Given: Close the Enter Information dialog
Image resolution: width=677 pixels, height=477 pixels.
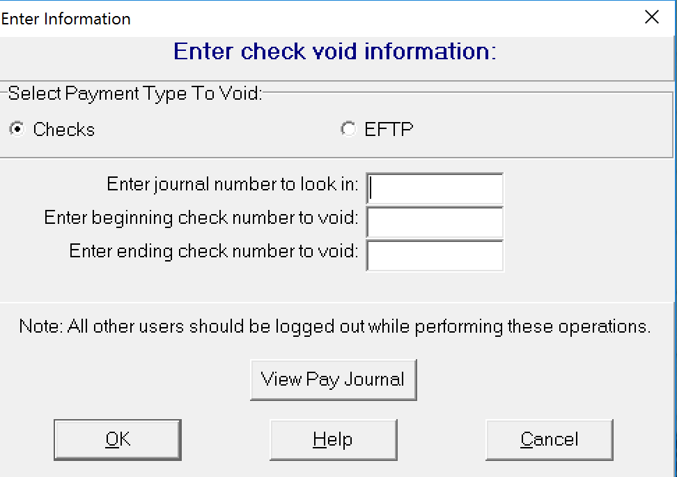Looking at the screenshot, I should [651, 17].
